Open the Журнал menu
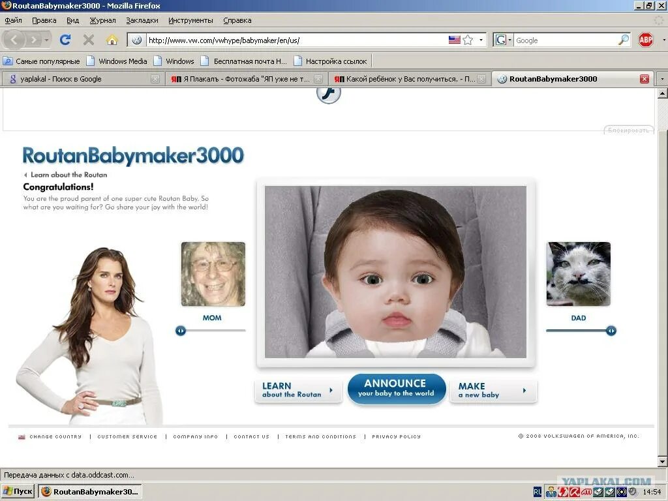The height and width of the screenshot is (501, 668). (102, 20)
